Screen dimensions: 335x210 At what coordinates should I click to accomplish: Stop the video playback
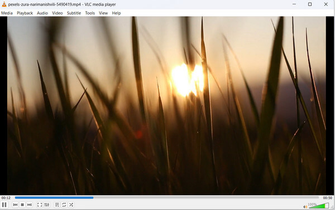point(22,204)
